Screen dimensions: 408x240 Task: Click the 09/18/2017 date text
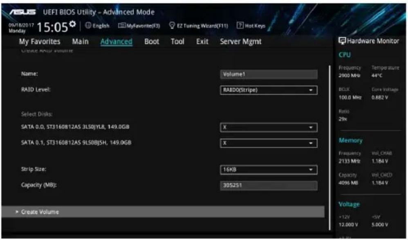click(21, 25)
